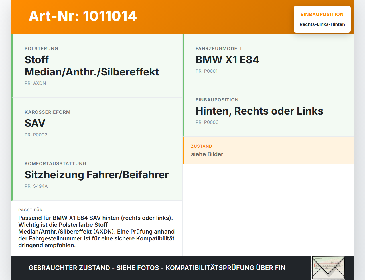Click PR code AXDN under Polsterung
The height and width of the screenshot is (280, 365).
click(35, 83)
